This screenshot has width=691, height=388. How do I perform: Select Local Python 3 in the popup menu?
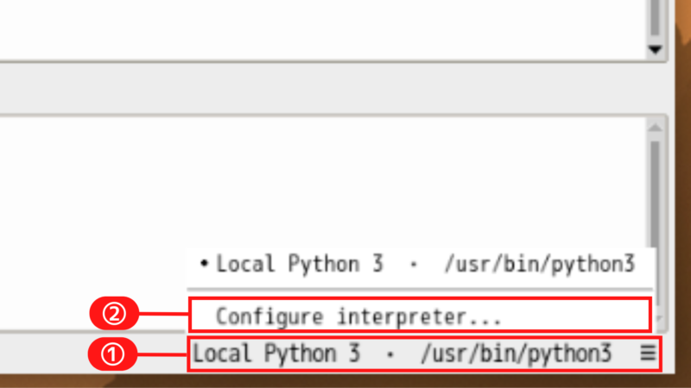coord(299,264)
